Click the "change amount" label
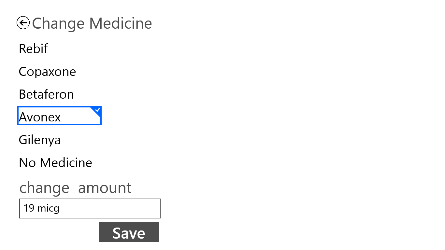This screenshot has width=445, height=250. 75,188
